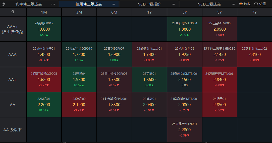Click the 5Y column header

[220, 12]
